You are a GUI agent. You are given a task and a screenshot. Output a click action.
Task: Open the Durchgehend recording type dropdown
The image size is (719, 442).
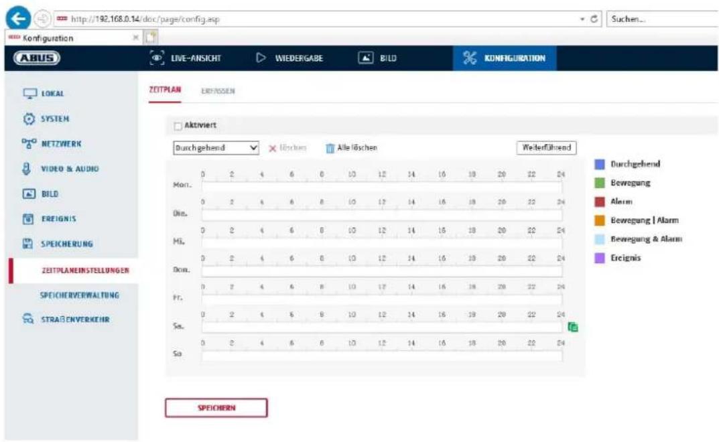tap(216, 147)
